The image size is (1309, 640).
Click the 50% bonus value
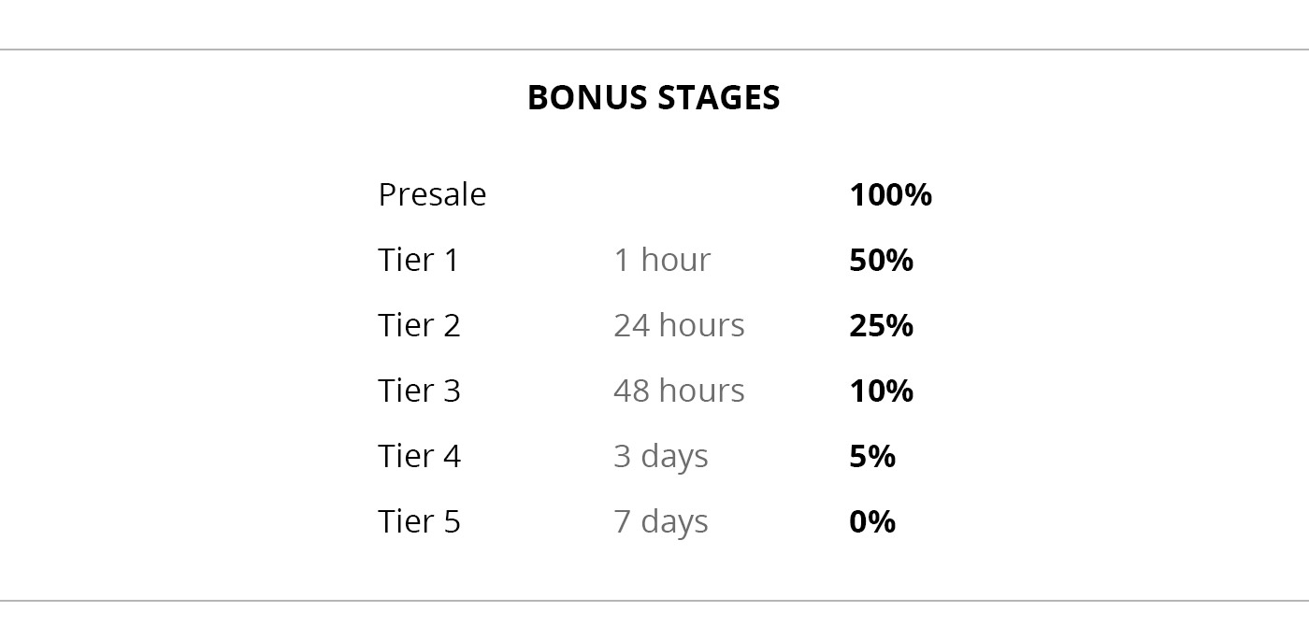point(881,260)
